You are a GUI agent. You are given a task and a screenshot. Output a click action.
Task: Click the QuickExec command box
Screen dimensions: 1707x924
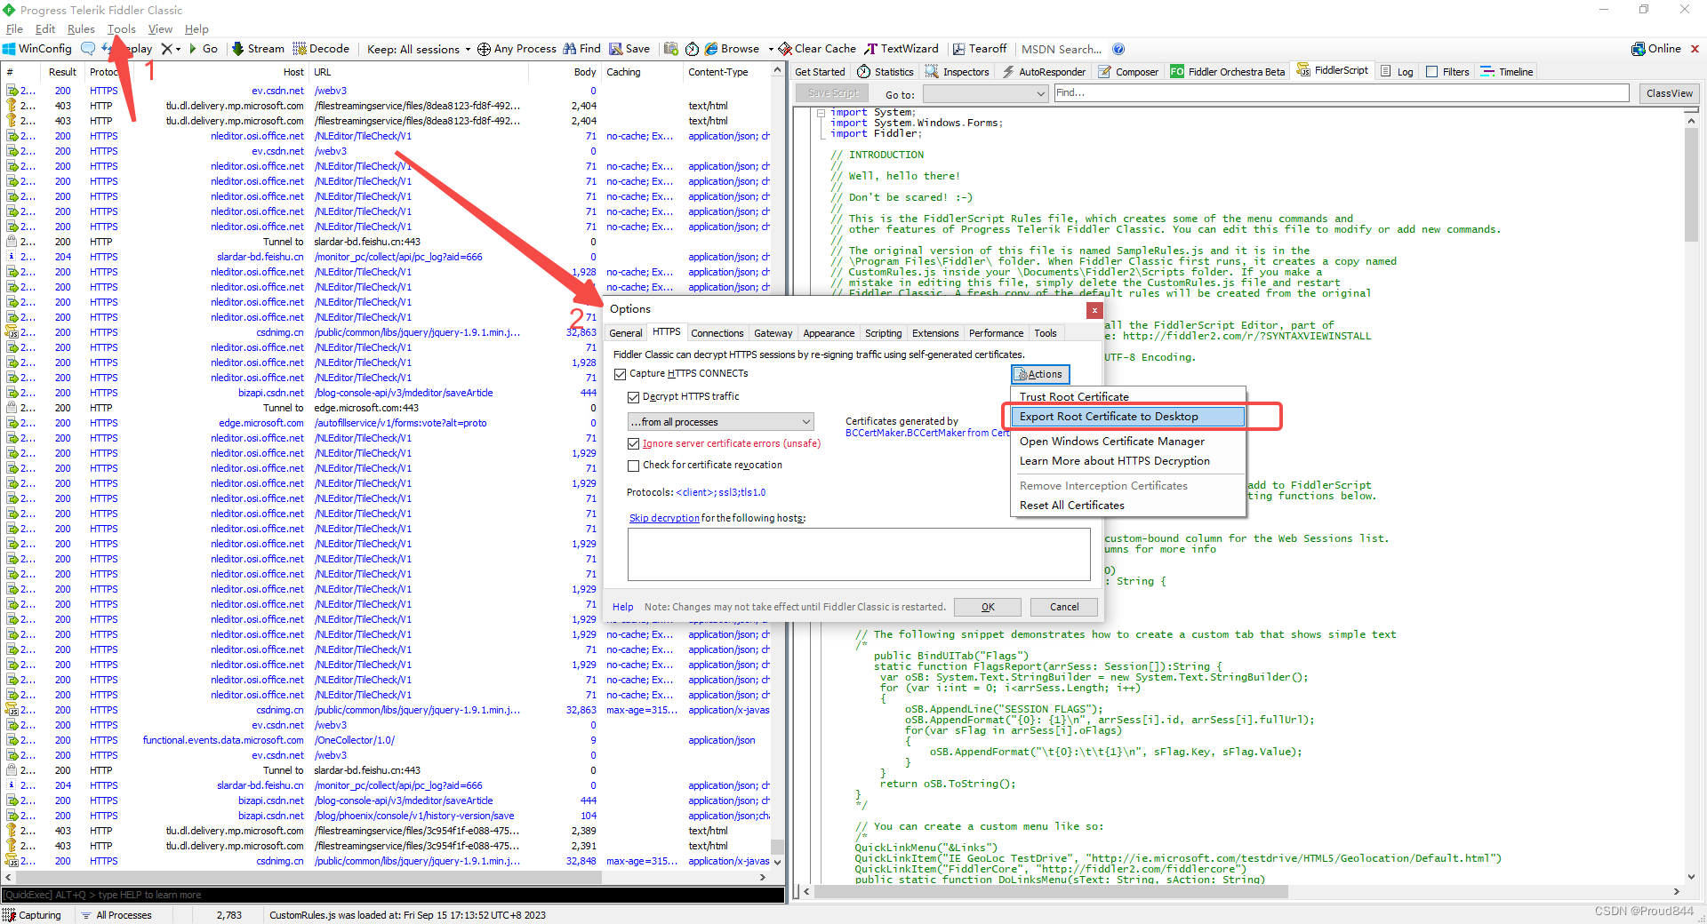392,895
